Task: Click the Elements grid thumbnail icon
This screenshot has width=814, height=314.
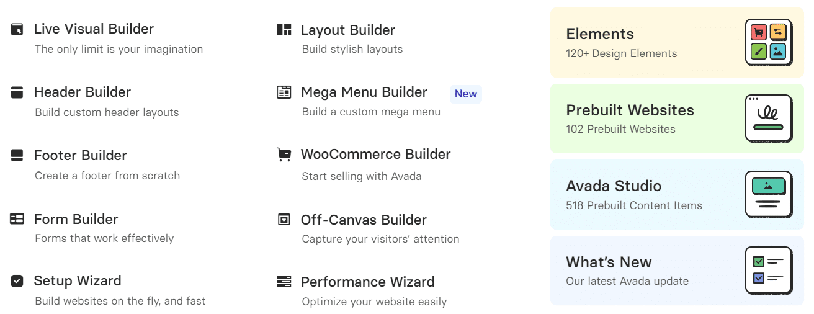Action: [769, 42]
